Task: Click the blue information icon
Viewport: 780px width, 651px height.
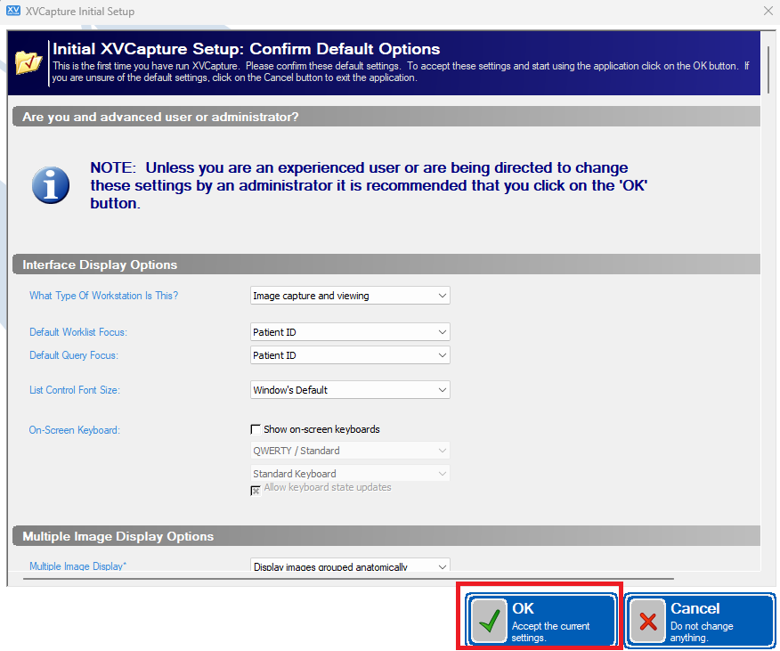Action: click(x=51, y=185)
